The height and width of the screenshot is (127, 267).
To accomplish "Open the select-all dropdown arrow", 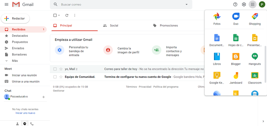I will 59,15.
